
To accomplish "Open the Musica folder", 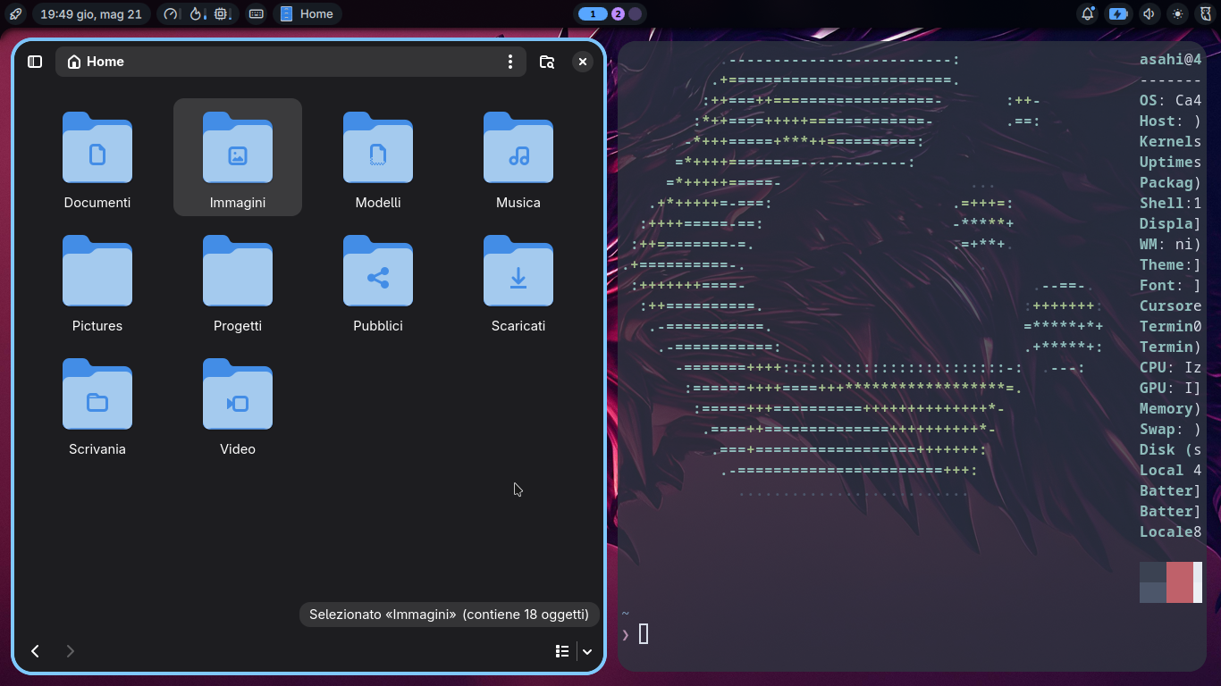I will coord(518,147).
